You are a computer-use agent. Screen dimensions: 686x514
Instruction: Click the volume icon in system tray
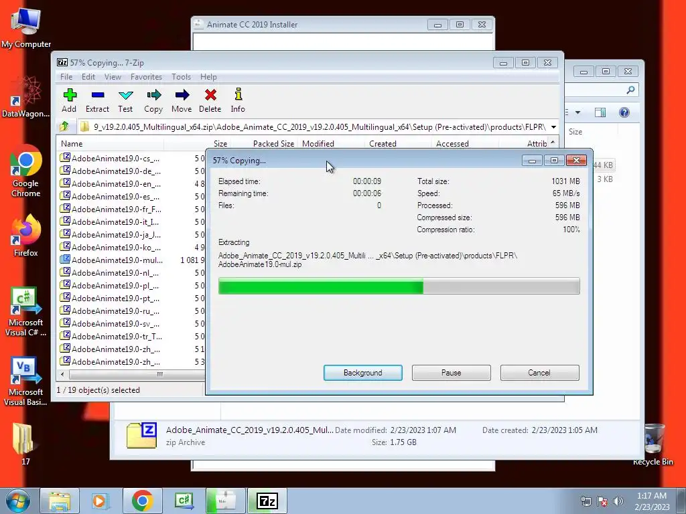618,501
